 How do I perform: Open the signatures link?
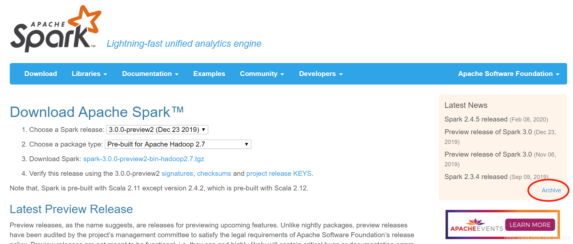click(x=177, y=173)
